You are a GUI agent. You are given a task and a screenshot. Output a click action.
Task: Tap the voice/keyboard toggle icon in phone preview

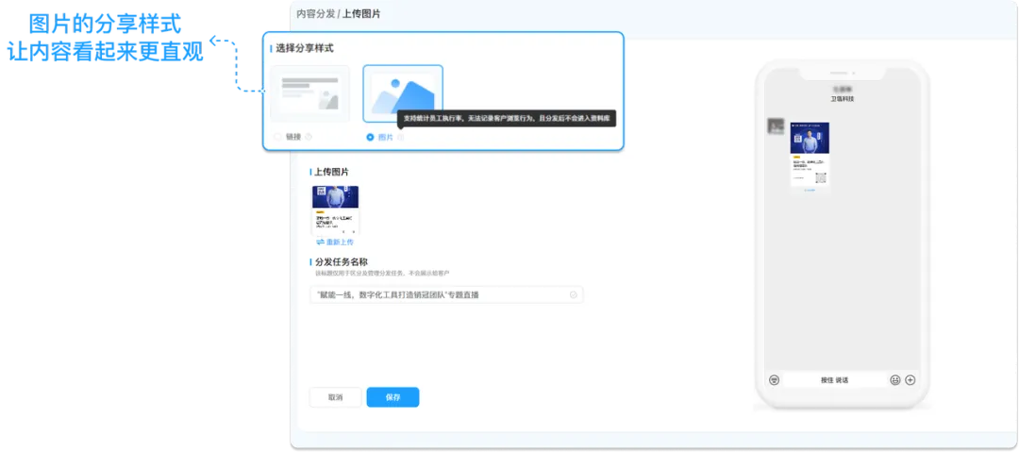tap(774, 380)
